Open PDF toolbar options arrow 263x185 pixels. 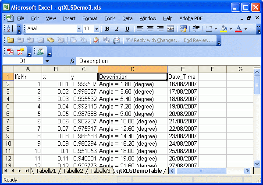click(x=29, y=52)
